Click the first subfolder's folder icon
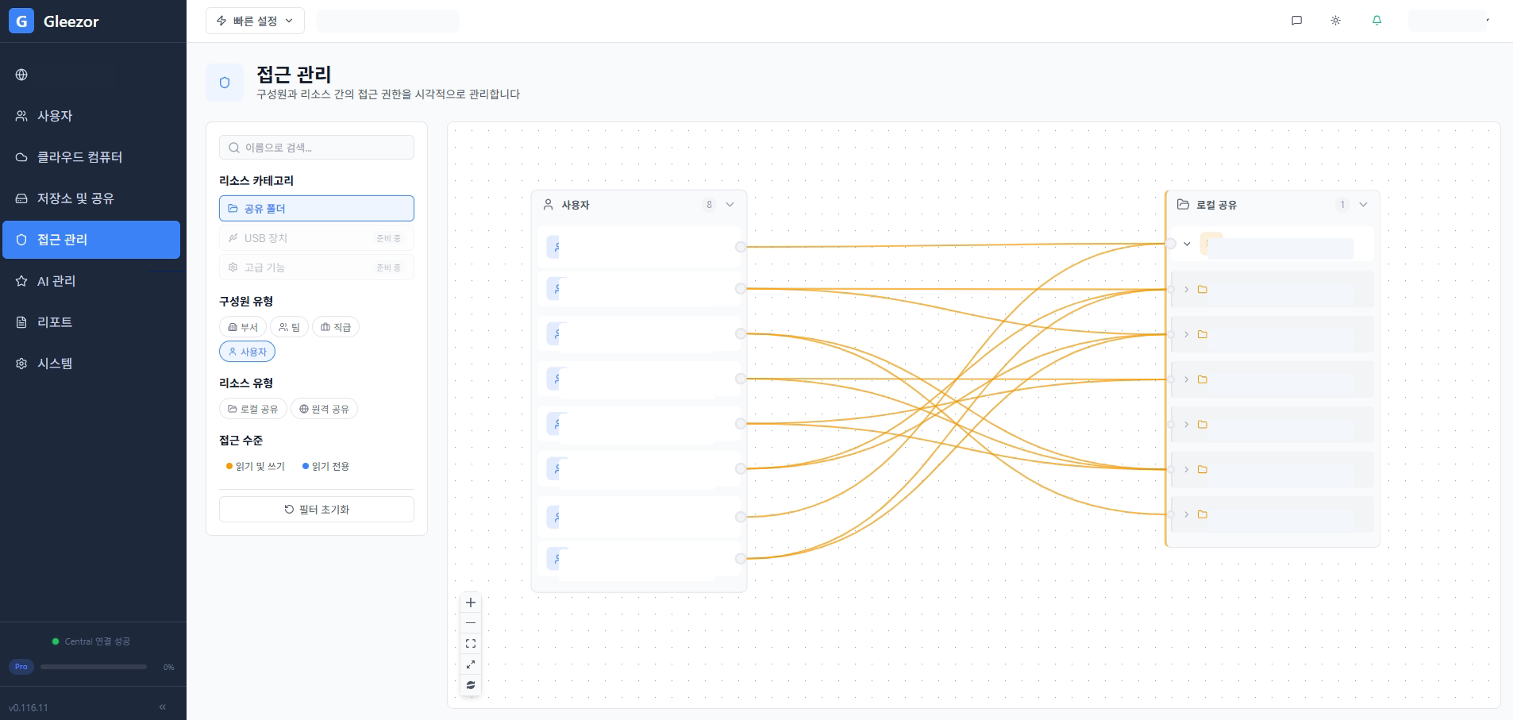1513x720 pixels. click(1203, 290)
